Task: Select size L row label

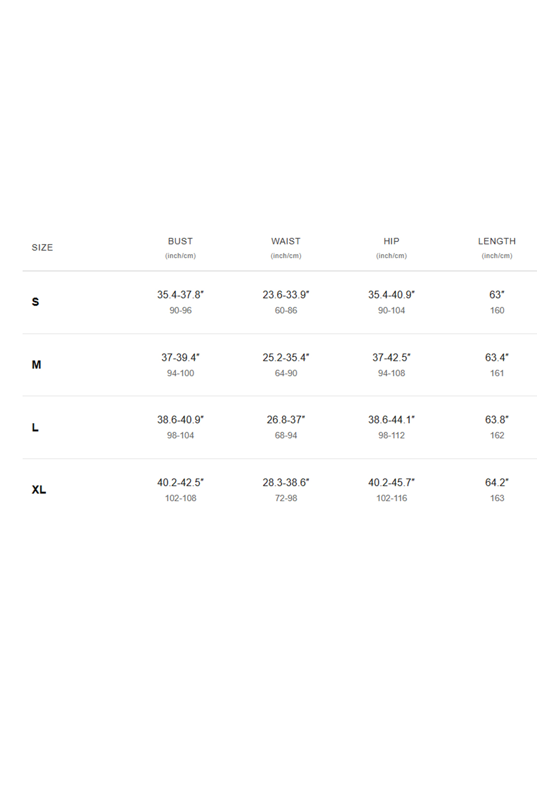Action: (x=35, y=427)
